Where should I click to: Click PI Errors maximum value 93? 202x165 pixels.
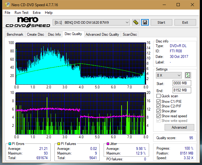pos(46,153)
